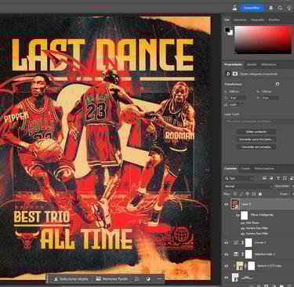Click the reset transform icon in Propriedades
The width and height of the screenshot is (294, 287).
coord(278,84)
